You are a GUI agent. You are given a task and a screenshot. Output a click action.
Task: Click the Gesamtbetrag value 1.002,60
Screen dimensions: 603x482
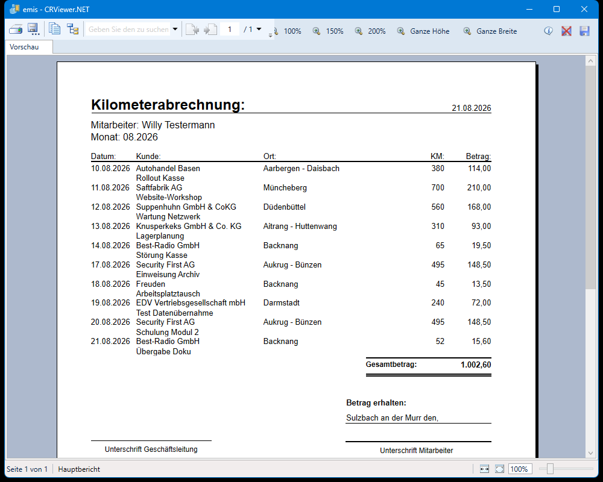tap(476, 365)
